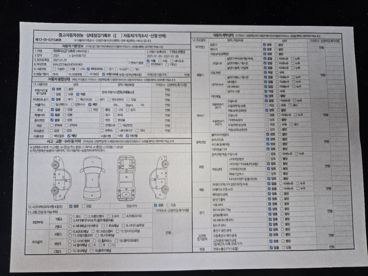The image size is (368, 276).
Task: Tick the 15.대쉬패널 checkbox
Action: tap(70, 250)
